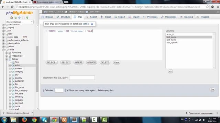
Task: Click the Search tab magnifier icon
Action: pos(87,17)
